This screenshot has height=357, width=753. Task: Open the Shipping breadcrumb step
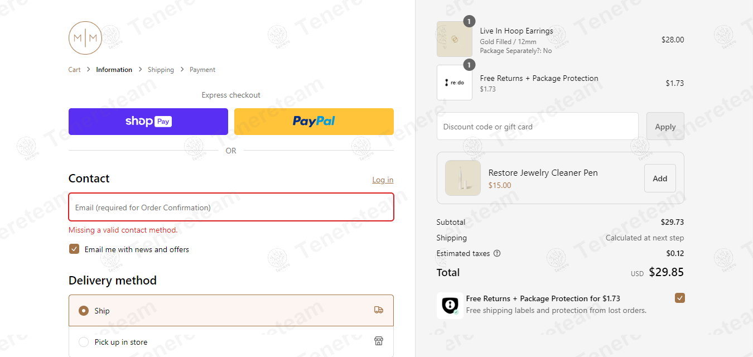(161, 70)
